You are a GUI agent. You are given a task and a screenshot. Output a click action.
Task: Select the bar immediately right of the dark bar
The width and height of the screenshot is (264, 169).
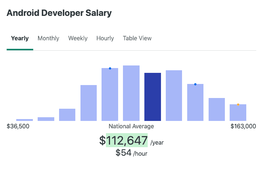coord(174,95)
